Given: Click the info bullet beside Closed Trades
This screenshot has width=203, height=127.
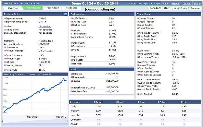Looking at the screenshot, I should coord(138,18).
